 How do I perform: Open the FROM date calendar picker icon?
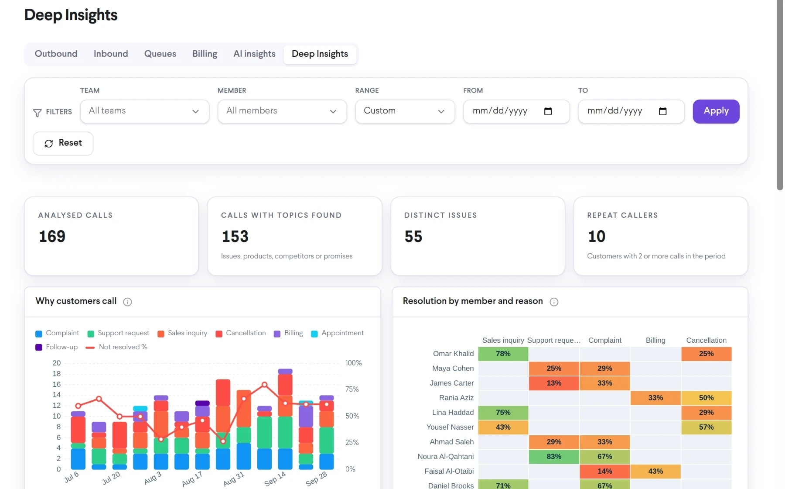[x=548, y=111]
